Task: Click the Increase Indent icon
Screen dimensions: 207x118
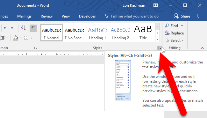Action: point(13,28)
